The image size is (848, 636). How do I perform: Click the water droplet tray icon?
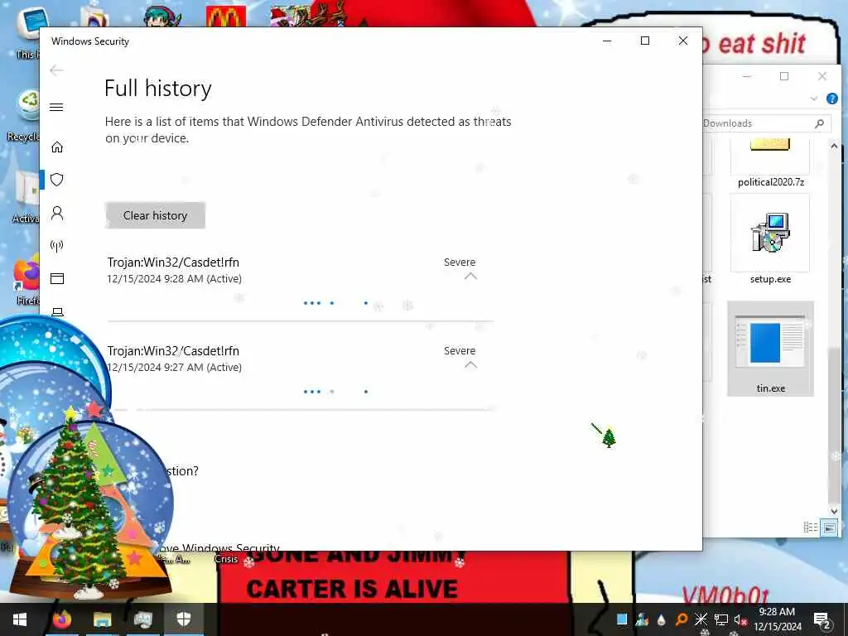point(661,619)
